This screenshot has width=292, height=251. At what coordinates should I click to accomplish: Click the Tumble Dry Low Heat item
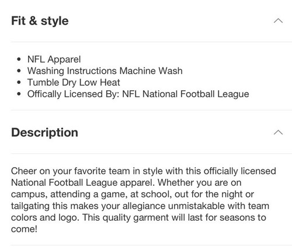coord(74,82)
